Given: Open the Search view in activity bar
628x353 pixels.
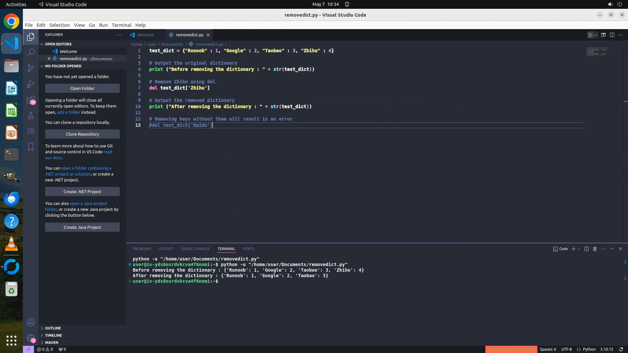Looking at the screenshot, I should pyautogui.click(x=31, y=52).
